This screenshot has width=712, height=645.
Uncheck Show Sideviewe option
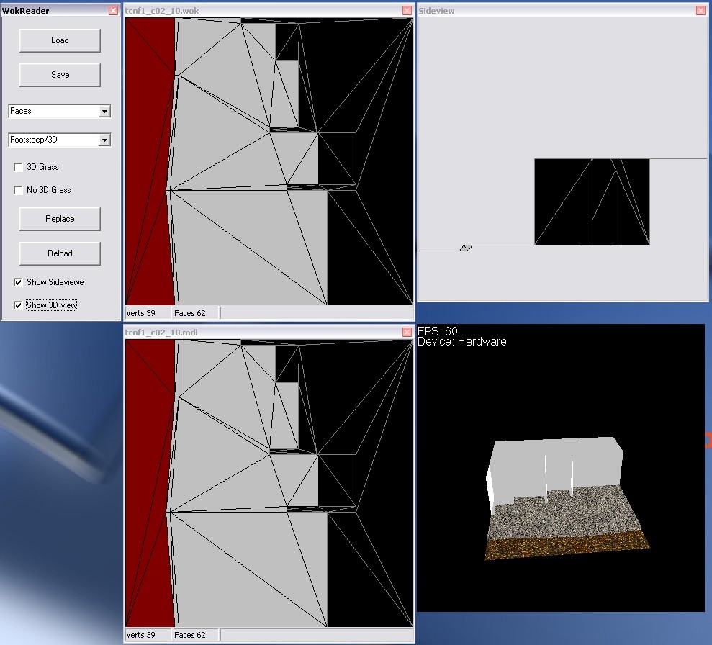point(19,282)
